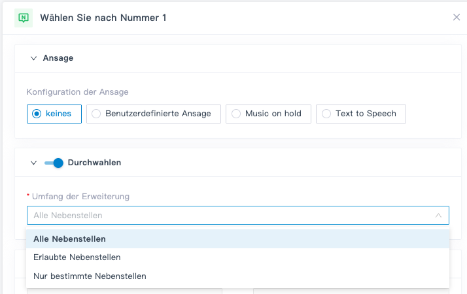Select Music on hold announcement

[268, 114]
